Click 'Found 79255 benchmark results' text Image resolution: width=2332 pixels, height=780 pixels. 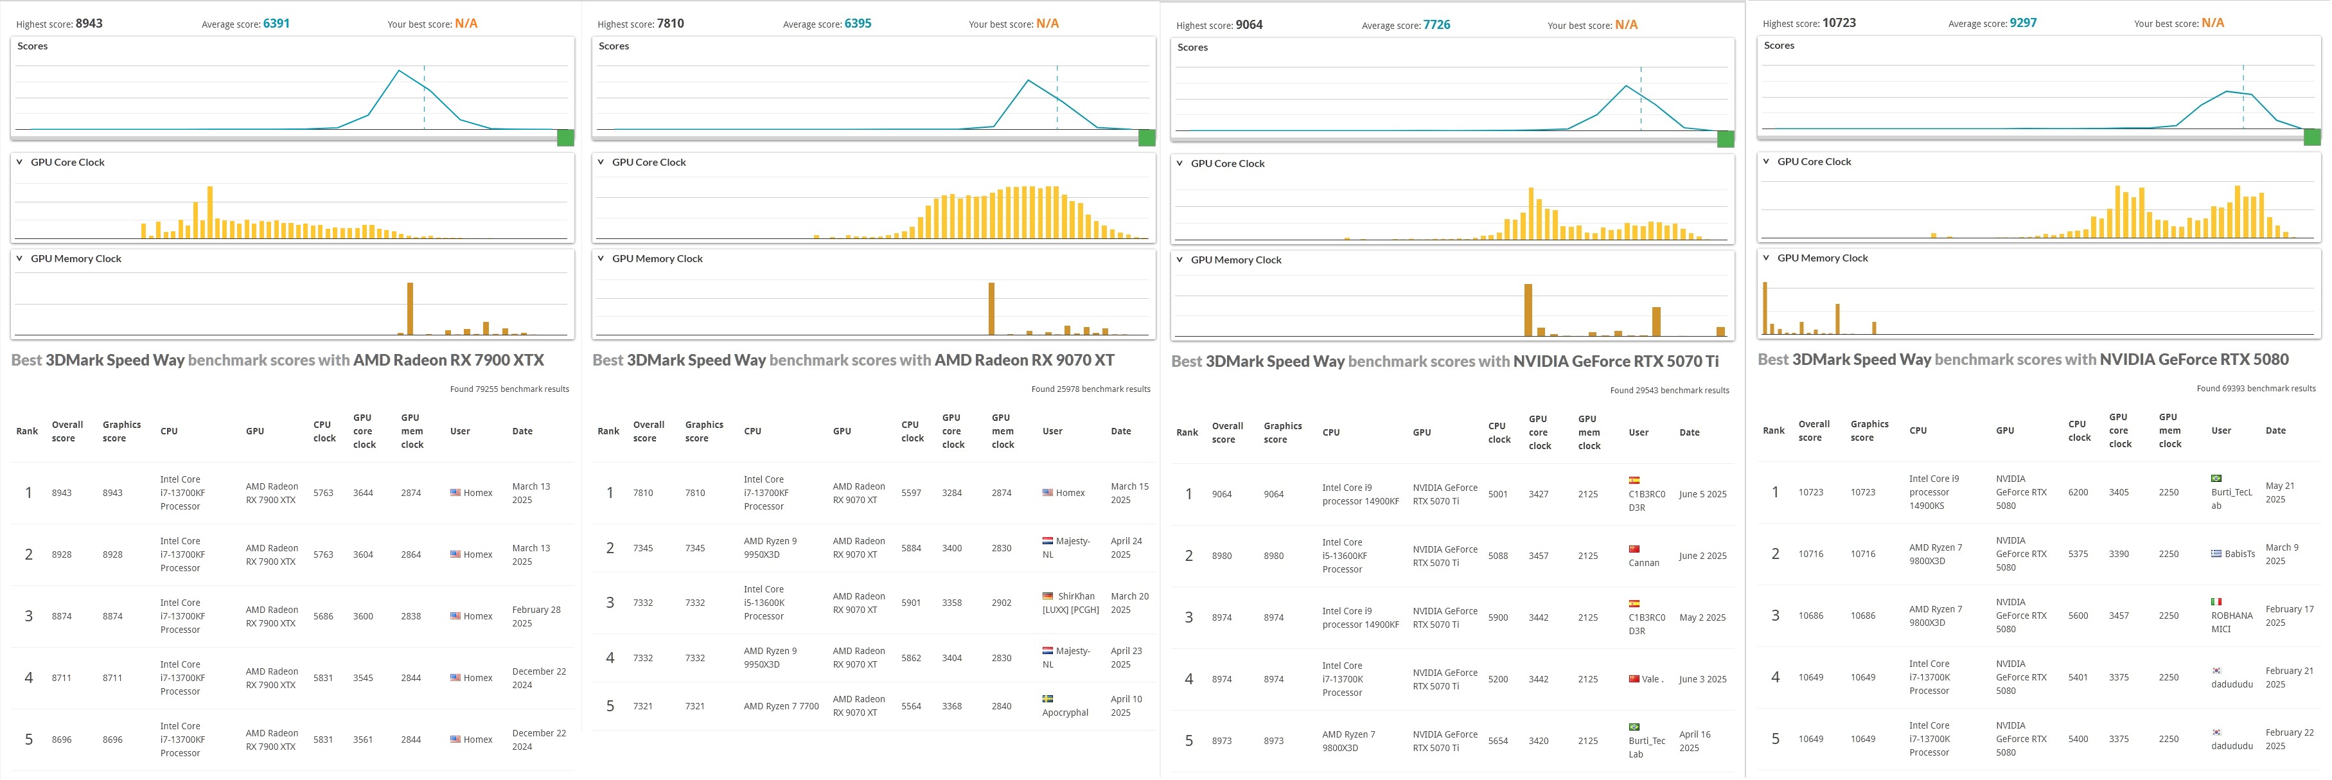[x=509, y=389]
